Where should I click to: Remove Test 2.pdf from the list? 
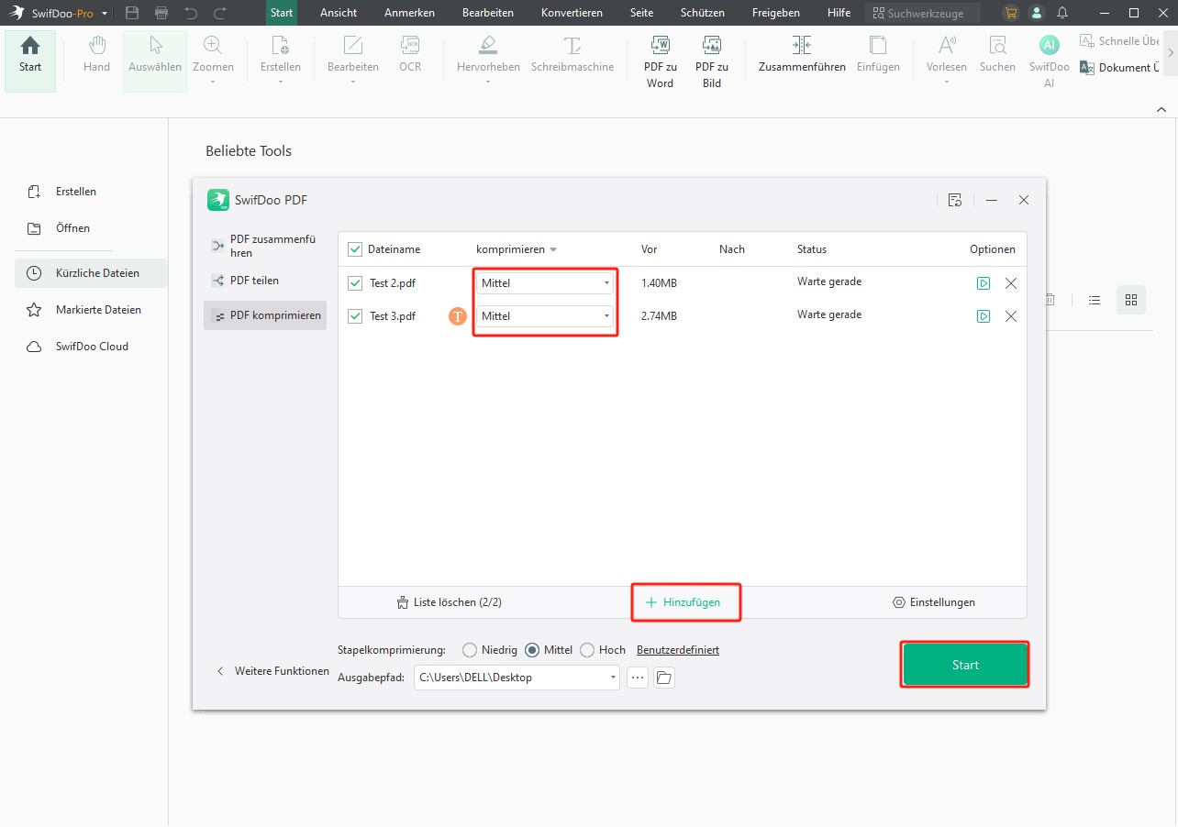[1011, 283]
